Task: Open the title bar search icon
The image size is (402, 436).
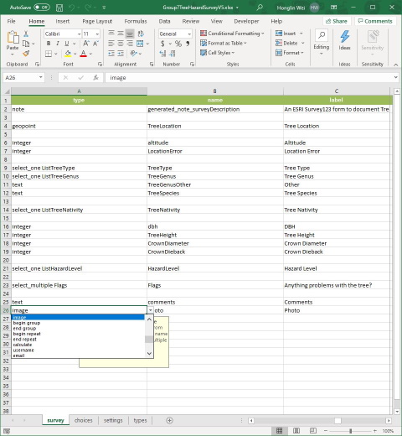Action: pyautogui.click(x=260, y=8)
